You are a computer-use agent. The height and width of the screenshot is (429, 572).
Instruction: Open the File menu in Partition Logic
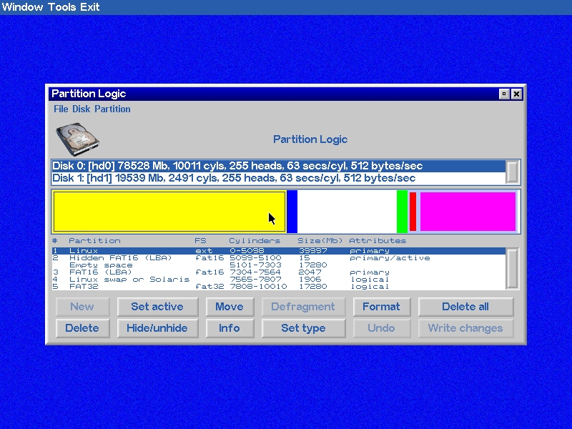(x=61, y=109)
